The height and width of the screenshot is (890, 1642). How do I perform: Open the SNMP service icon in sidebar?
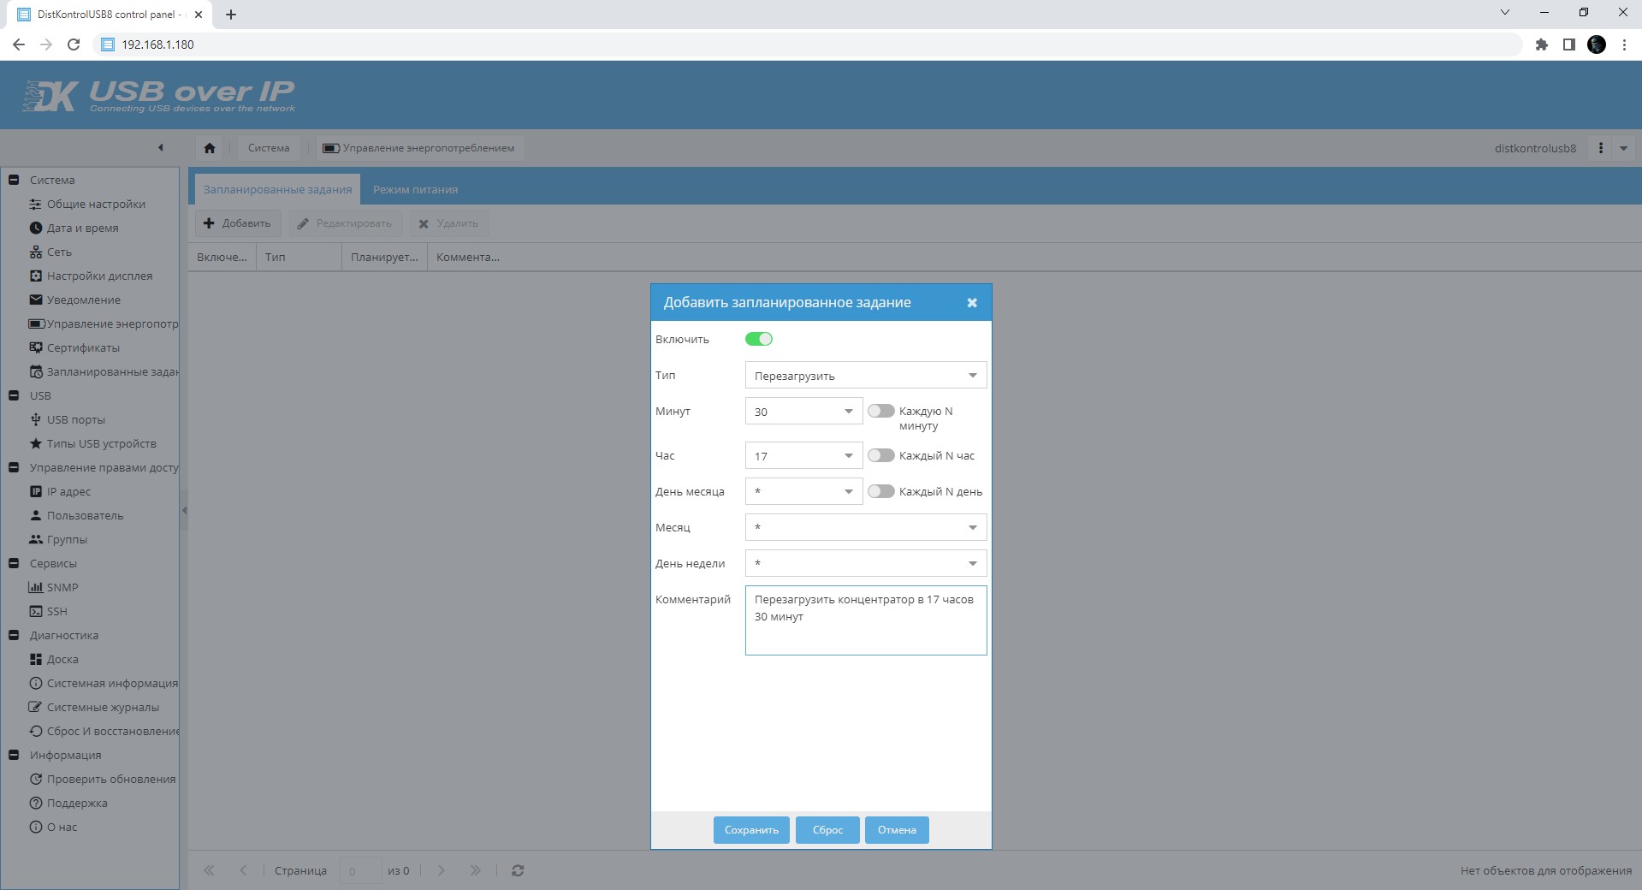36,587
